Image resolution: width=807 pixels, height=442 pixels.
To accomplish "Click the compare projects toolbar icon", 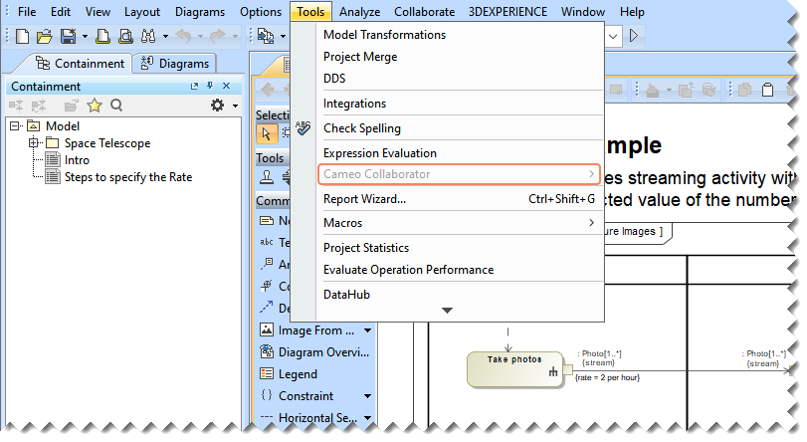I will click(266, 36).
